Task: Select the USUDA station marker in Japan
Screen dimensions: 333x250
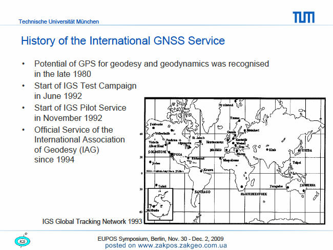Action: (299, 151)
